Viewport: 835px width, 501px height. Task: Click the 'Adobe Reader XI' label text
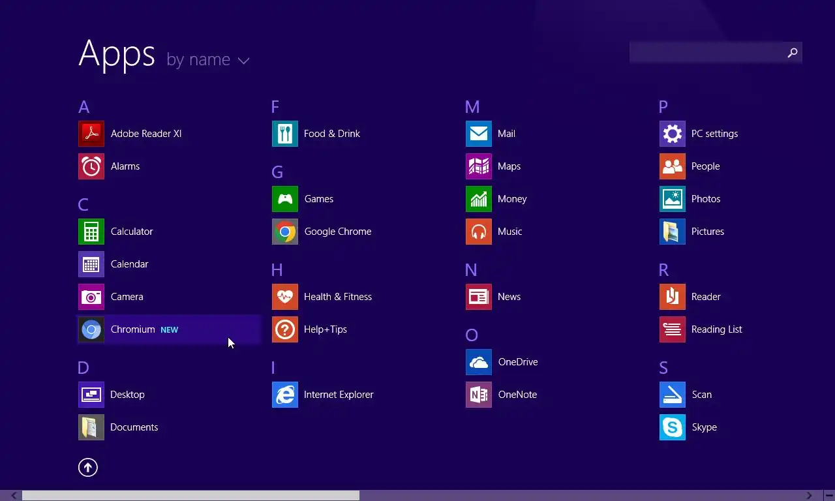coord(146,134)
